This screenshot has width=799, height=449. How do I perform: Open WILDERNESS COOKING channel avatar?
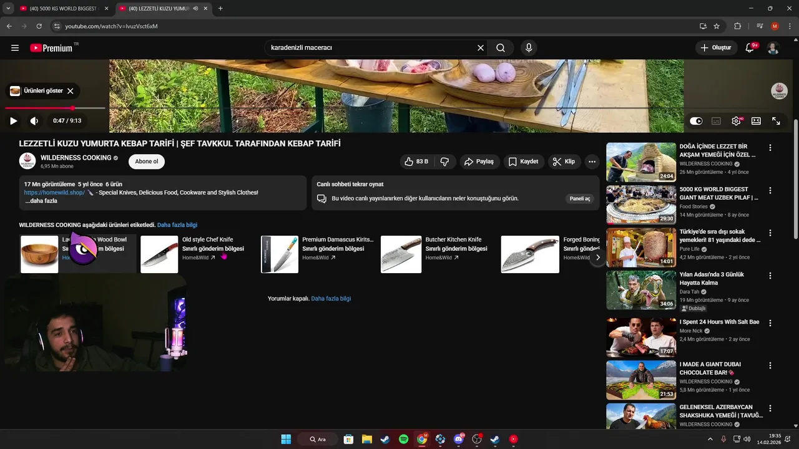pyautogui.click(x=27, y=161)
